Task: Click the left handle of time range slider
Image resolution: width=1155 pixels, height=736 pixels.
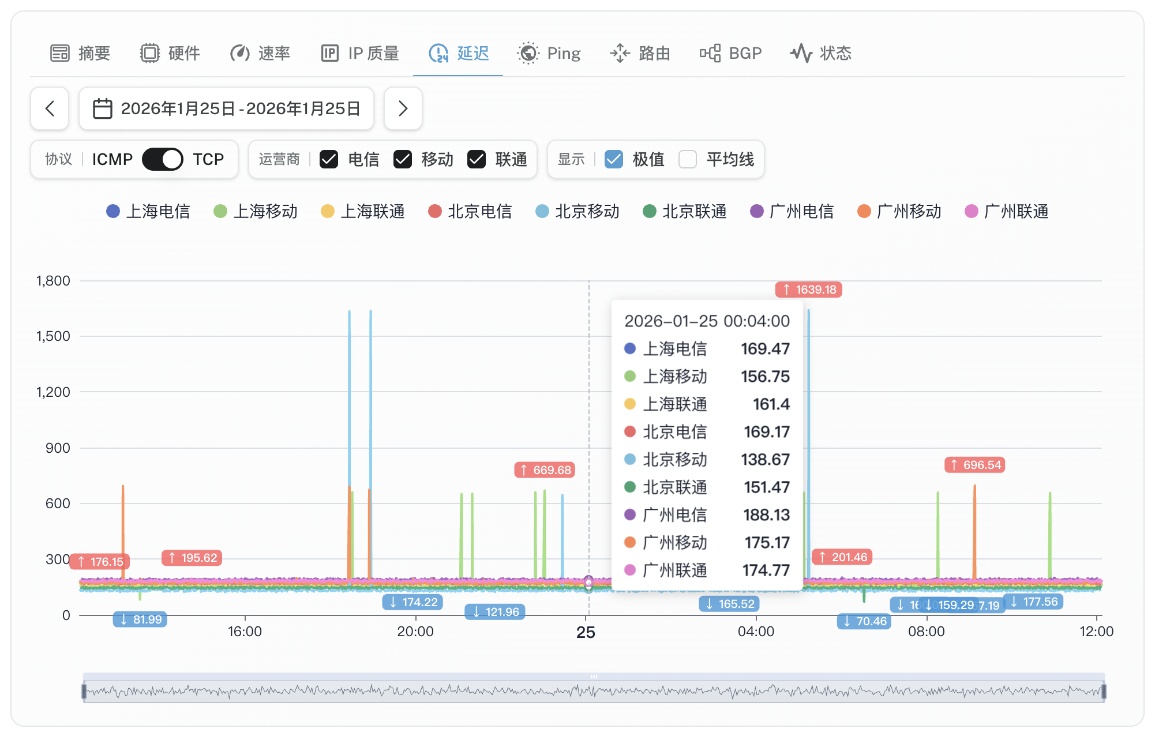Action: (84, 691)
